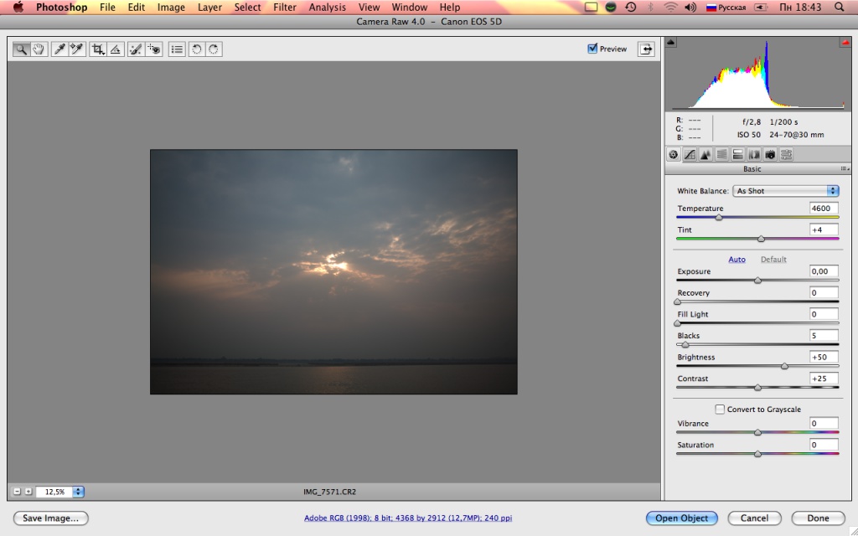Click the Open Object button
The height and width of the screenshot is (536, 858).
click(682, 518)
